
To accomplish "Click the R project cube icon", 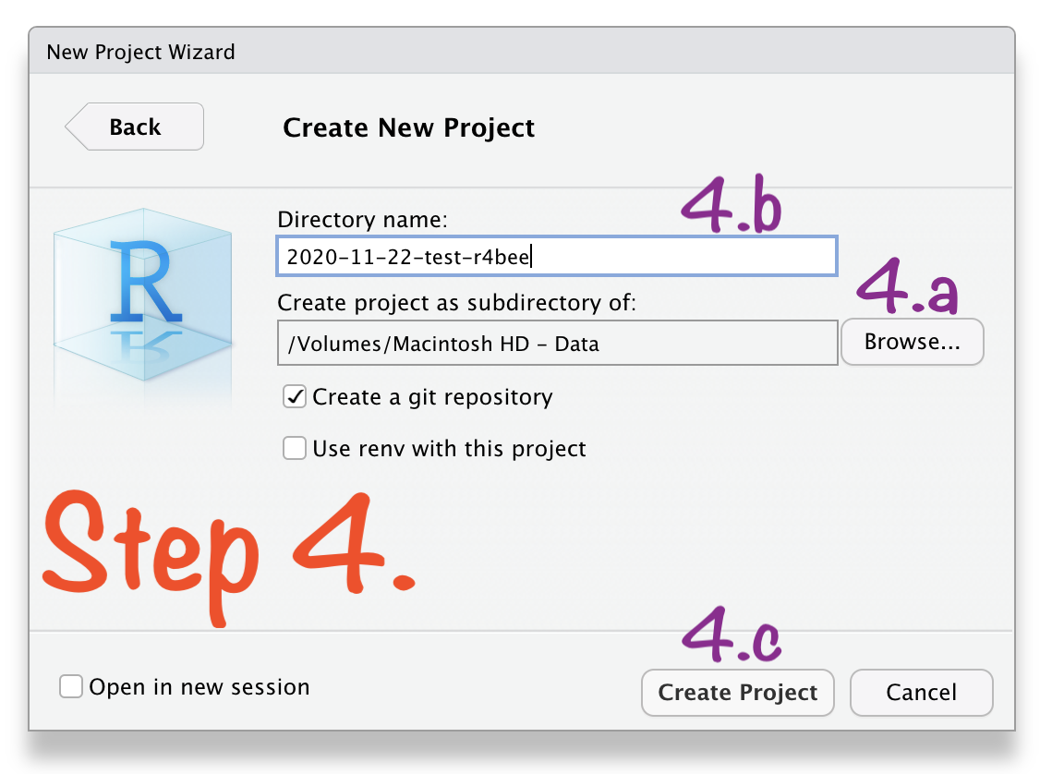I will [x=142, y=296].
